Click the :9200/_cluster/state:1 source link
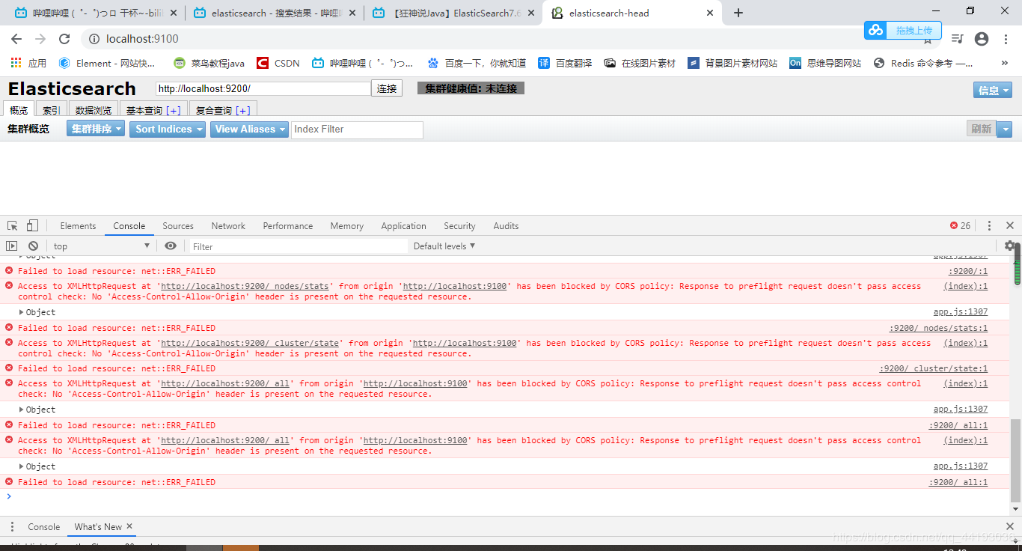 (x=933, y=368)
